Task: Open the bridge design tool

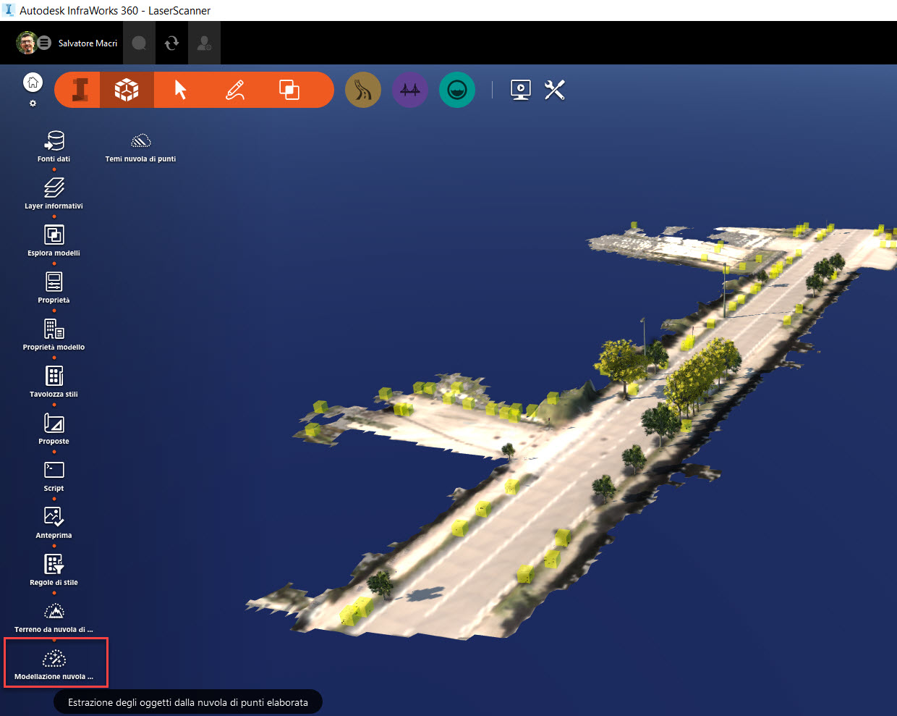Action: pyautogui.click(x=409, y=89)
